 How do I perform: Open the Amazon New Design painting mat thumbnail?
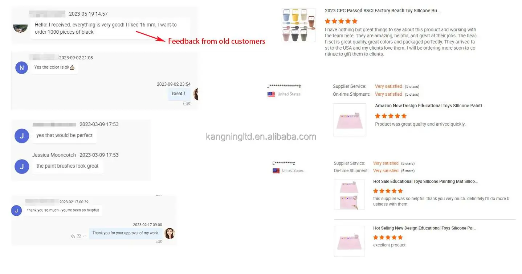coord(350,120)
